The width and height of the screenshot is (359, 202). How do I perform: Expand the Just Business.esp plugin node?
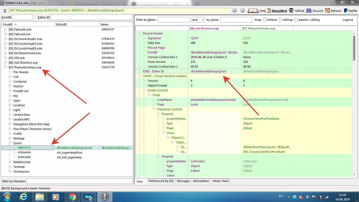coord(5,63)
